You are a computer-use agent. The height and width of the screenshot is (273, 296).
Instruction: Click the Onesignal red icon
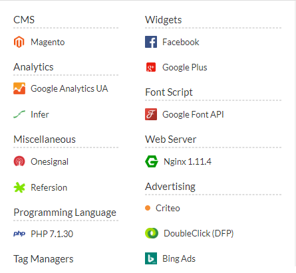coord(19,161)
